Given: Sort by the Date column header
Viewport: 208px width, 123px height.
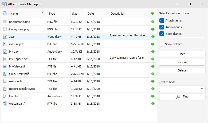Looking at the screenshot, I should [x=97, y=14].
